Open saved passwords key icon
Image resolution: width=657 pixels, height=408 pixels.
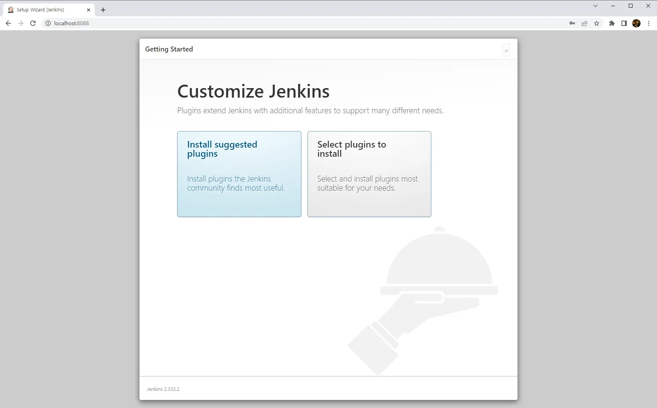[572, 23]
